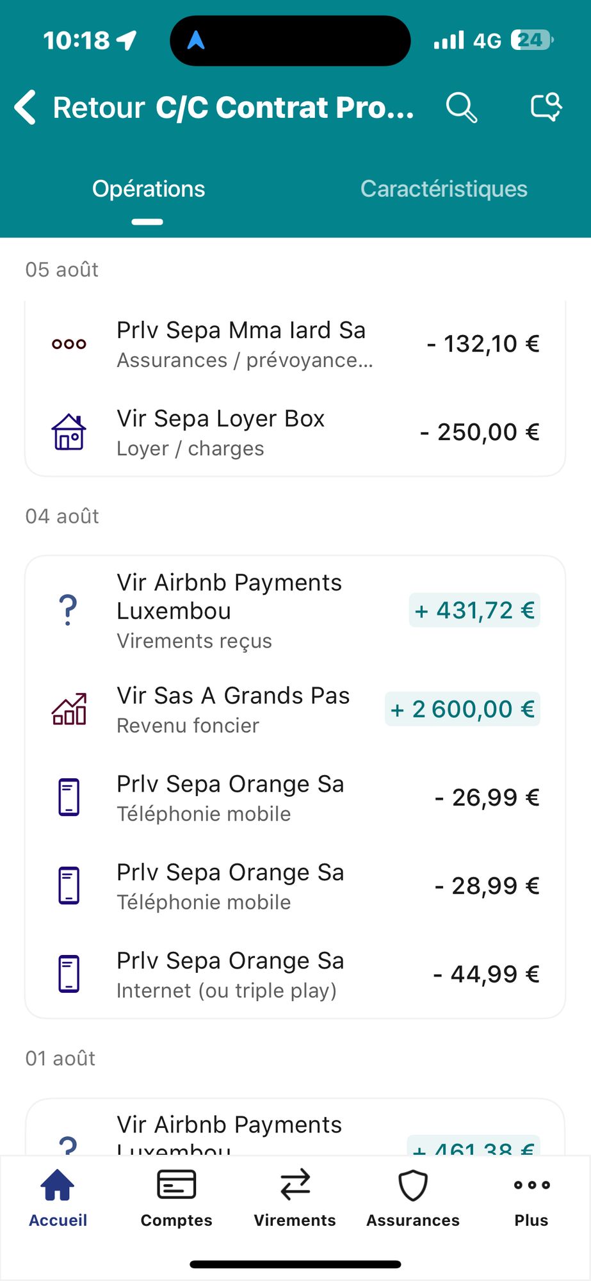The image size is (591, 1281).
Task: Switch to the Caractéristiques tab
Action: click(444, 189)
